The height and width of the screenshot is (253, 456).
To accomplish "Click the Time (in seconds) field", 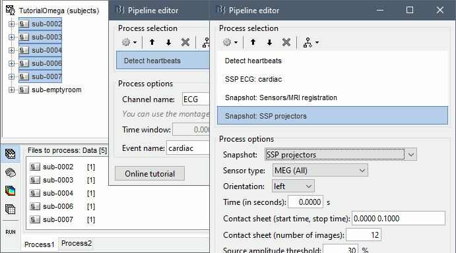I will pyautogui.click(x=306, y=202).
